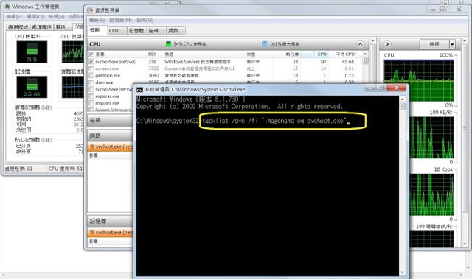The image size is (472, 279).
Task: Sort by the 狀態 column header
Action: (x=259, y=54)
